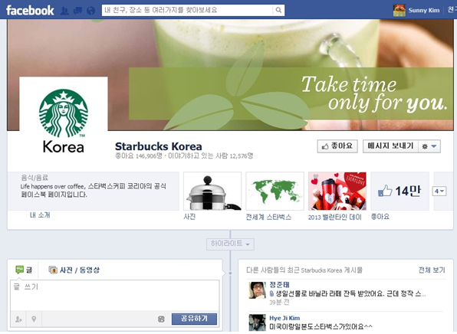Image resolution: width=457 pixels, height=334 pixels.
Task: Open the 좋아요 tab label under likes tile
Action: (x=380, y=217)
